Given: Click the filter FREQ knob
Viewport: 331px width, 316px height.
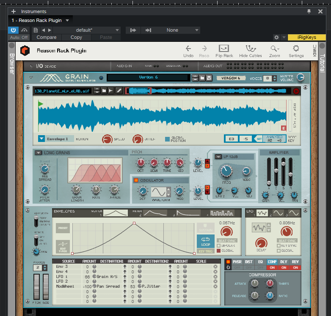Looking at the screenshot, I should pyautogui.click(x=226, y=171).
